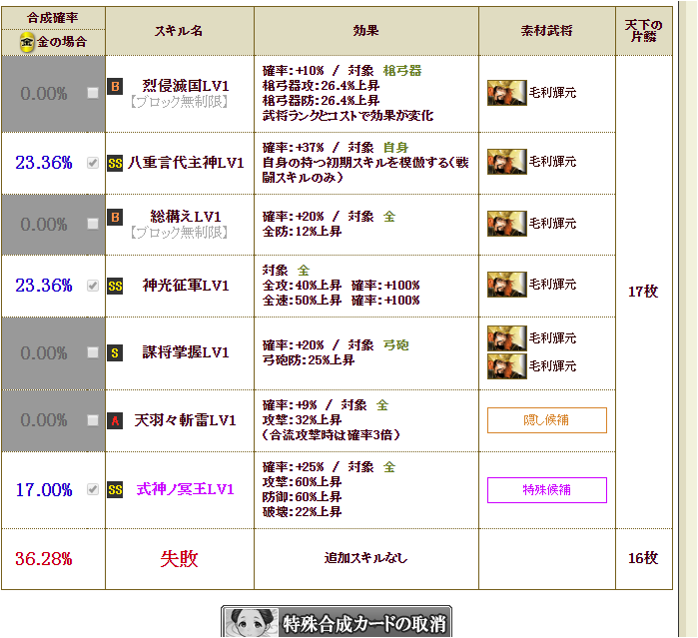Click the B rank icon beside 烈侵滅国LV1
The width and height of the screenshot is (698, 638).
(115, 86)
